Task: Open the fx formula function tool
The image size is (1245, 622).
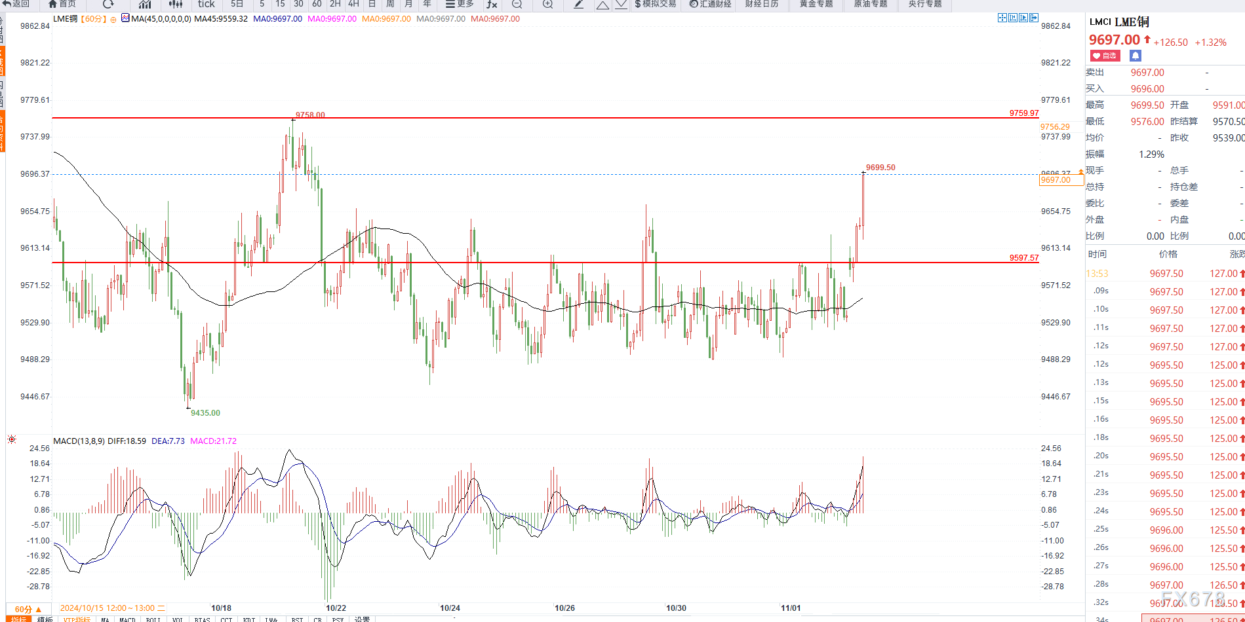Action: tap(492, 4)
